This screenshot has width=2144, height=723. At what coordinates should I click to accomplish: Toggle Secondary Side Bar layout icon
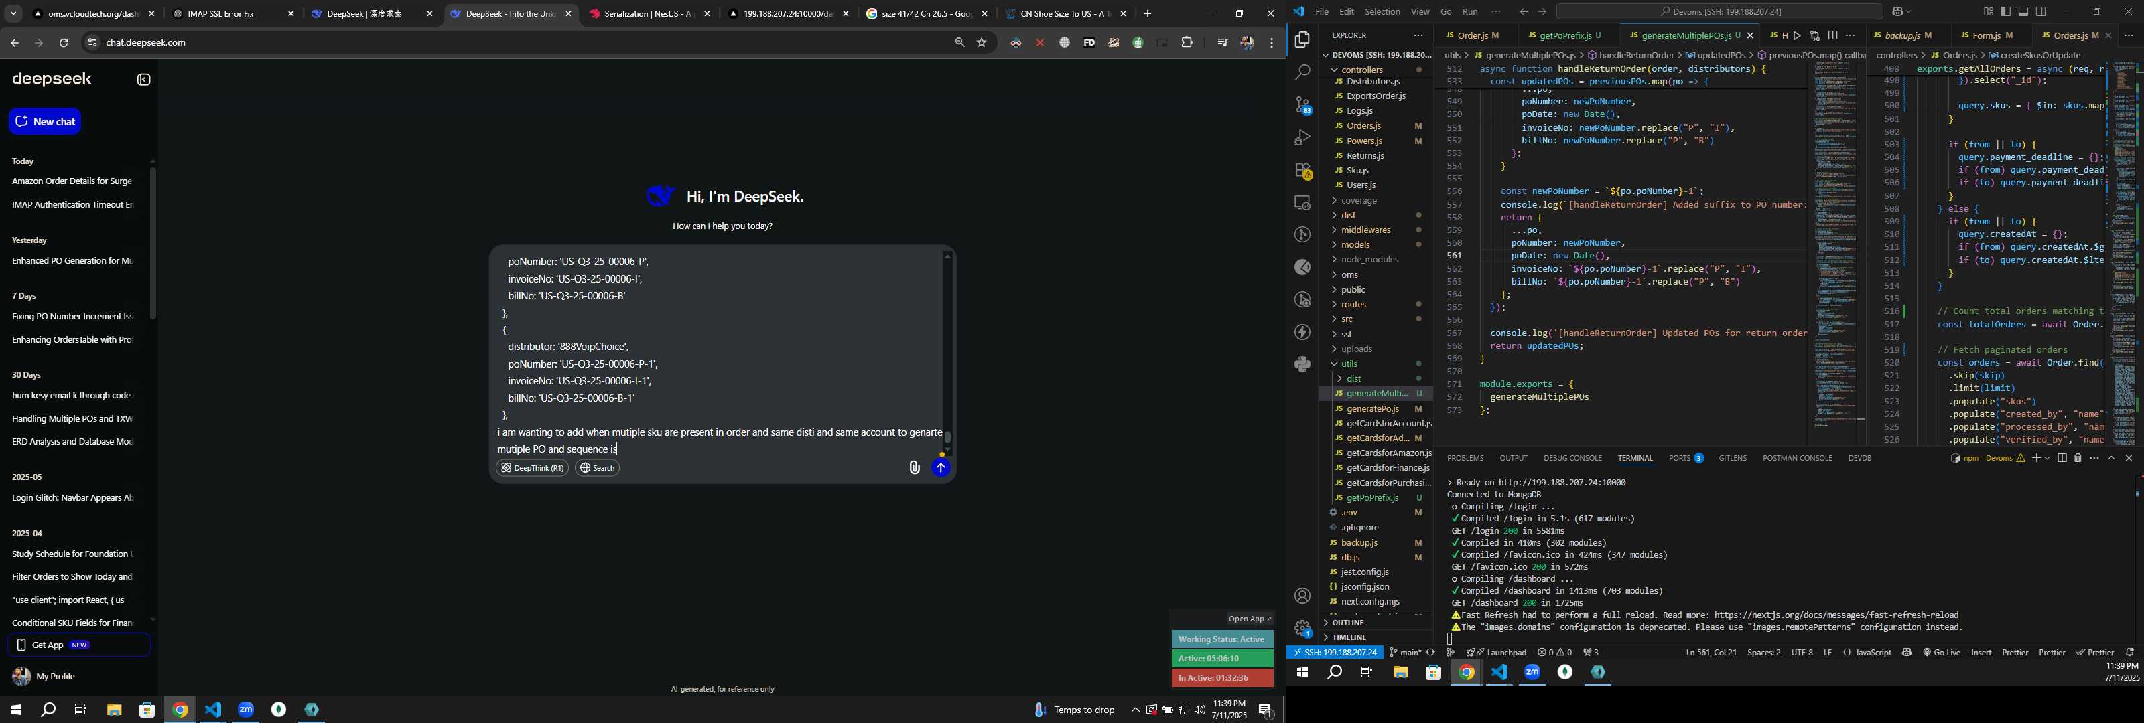point(2041,11)
